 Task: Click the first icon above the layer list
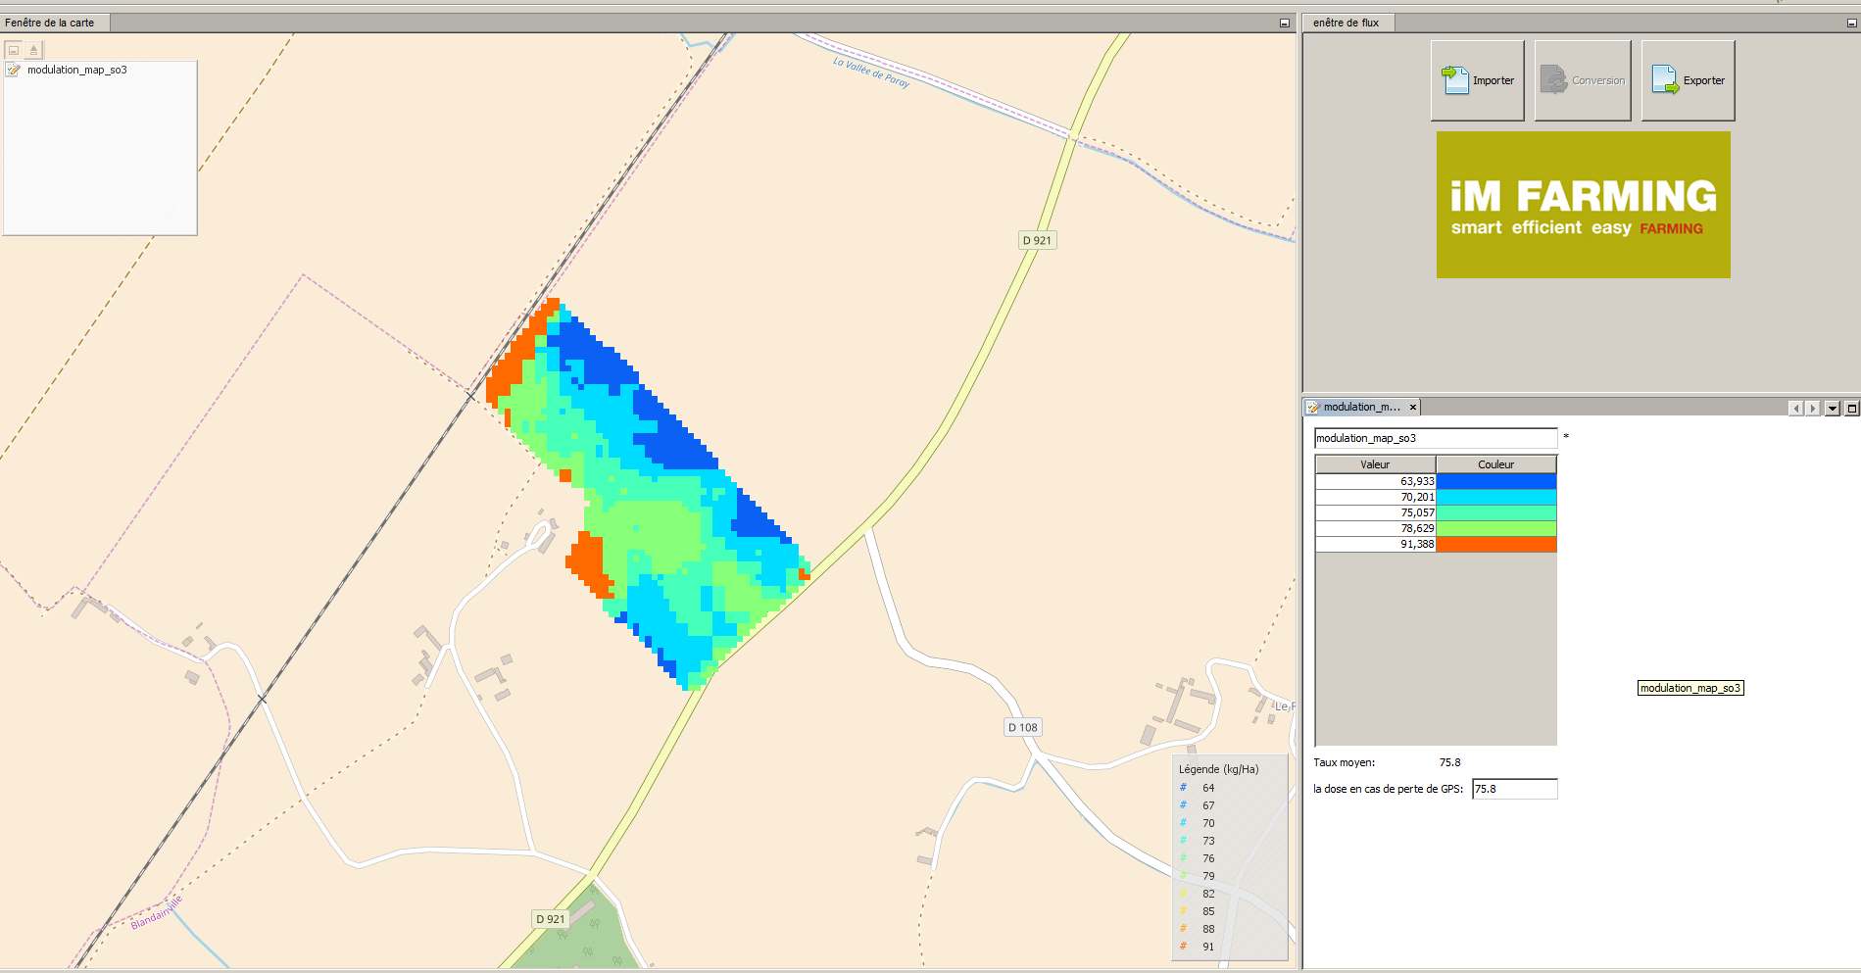coord(14,50)
